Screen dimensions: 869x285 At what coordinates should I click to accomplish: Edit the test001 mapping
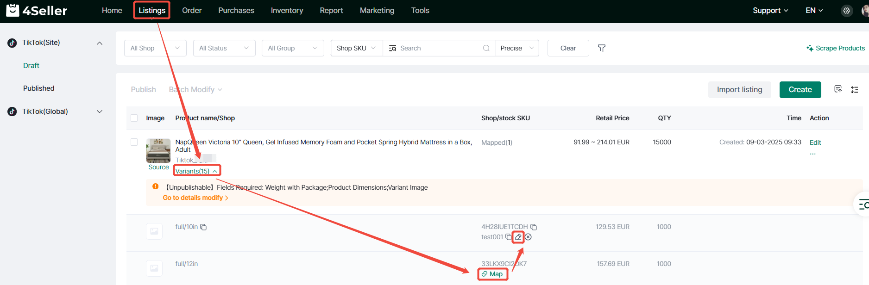click(x=518, y=237)
